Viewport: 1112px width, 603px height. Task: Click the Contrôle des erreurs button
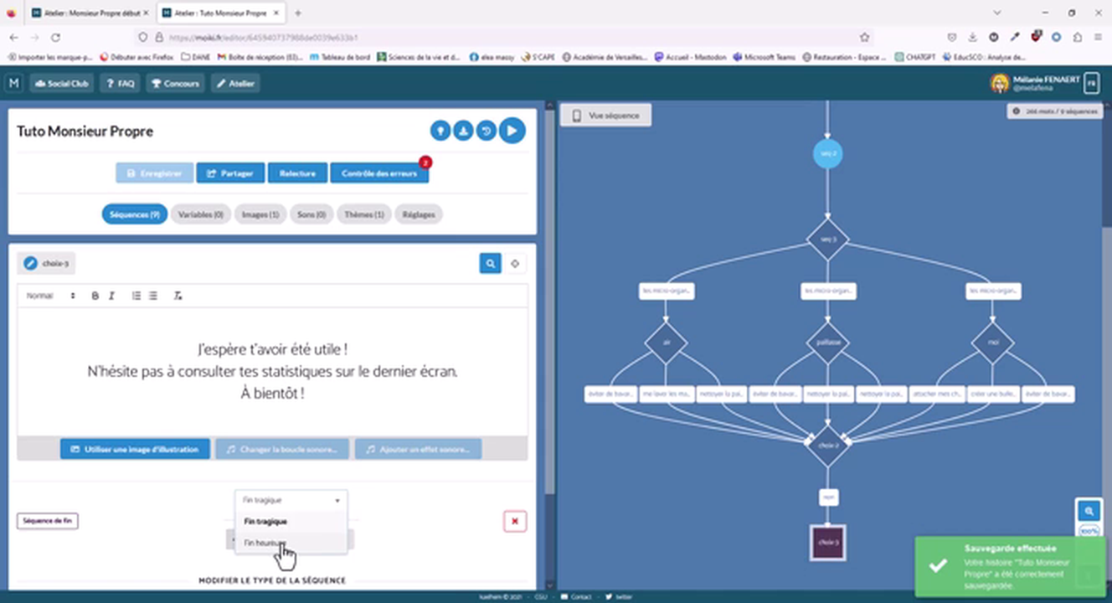click(x=378, y=173)
